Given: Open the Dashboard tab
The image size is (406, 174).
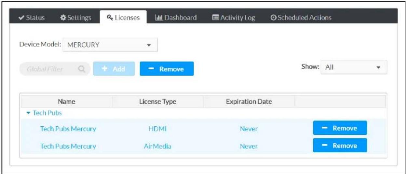Looking at the screenshot, I should tap(176, 18).
